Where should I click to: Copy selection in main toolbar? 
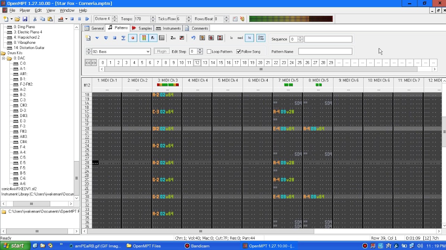coord(43,19)
